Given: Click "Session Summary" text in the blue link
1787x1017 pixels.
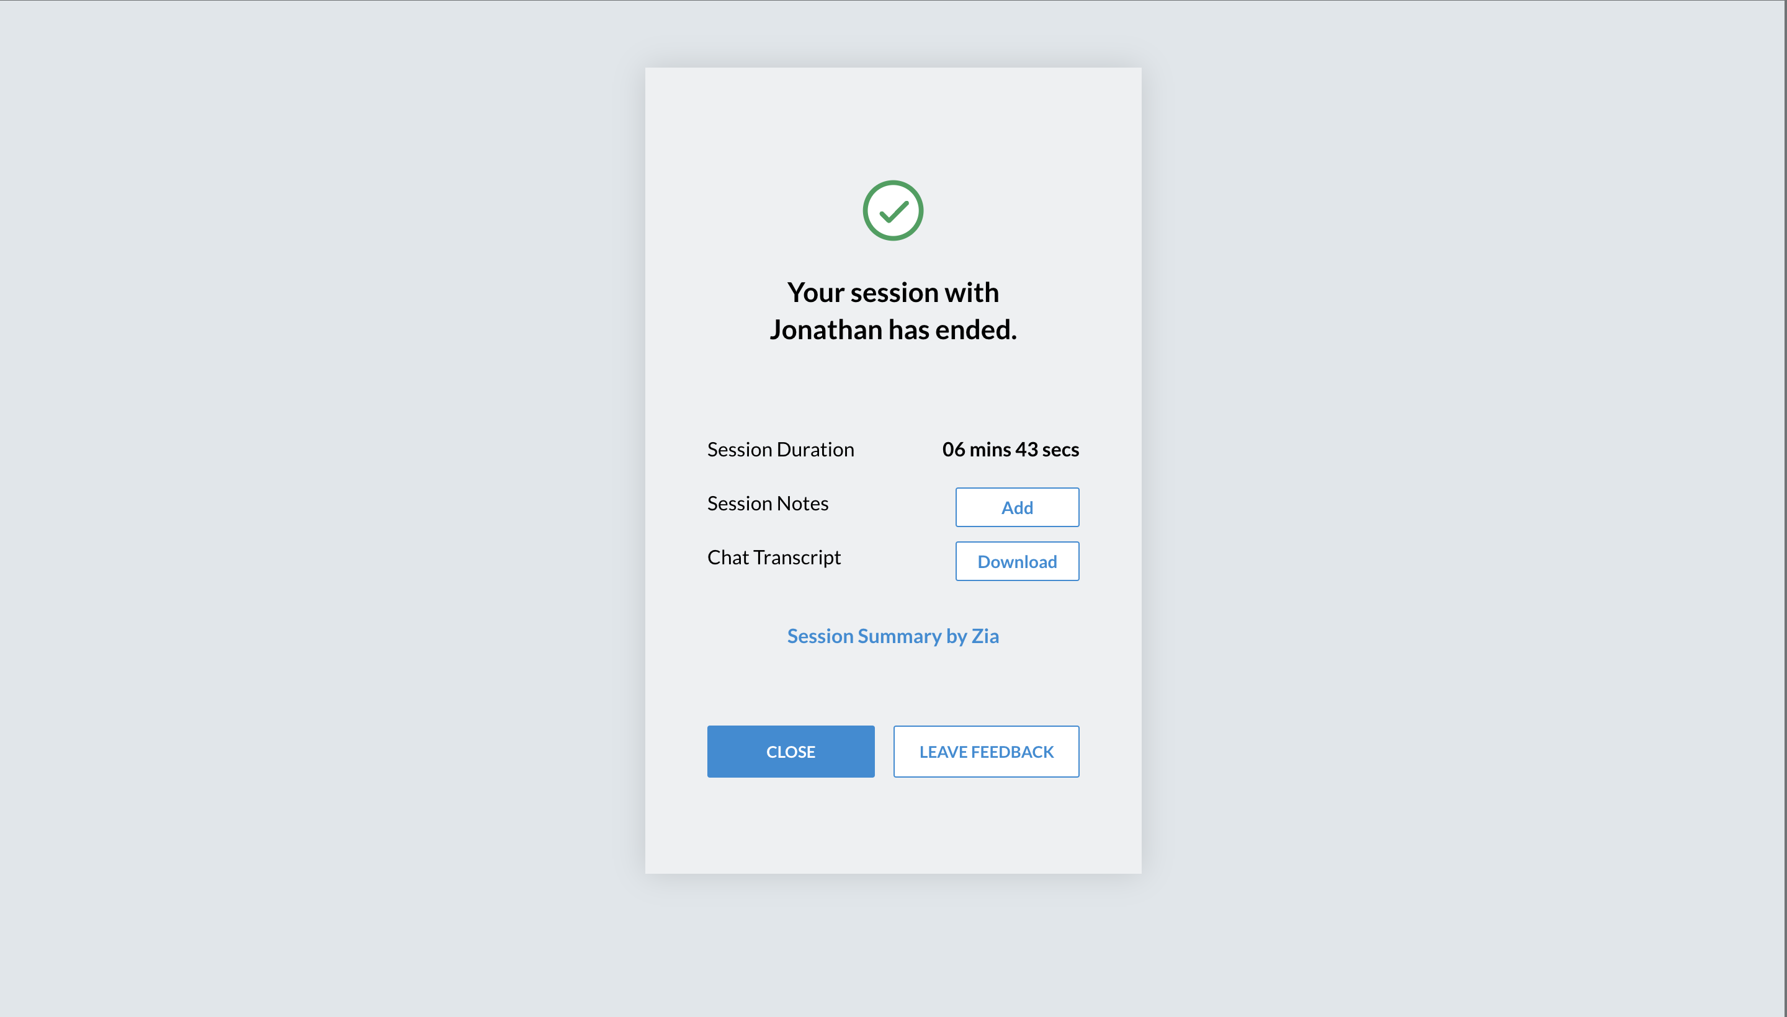Looking at the screenshot, I should 864,636.
